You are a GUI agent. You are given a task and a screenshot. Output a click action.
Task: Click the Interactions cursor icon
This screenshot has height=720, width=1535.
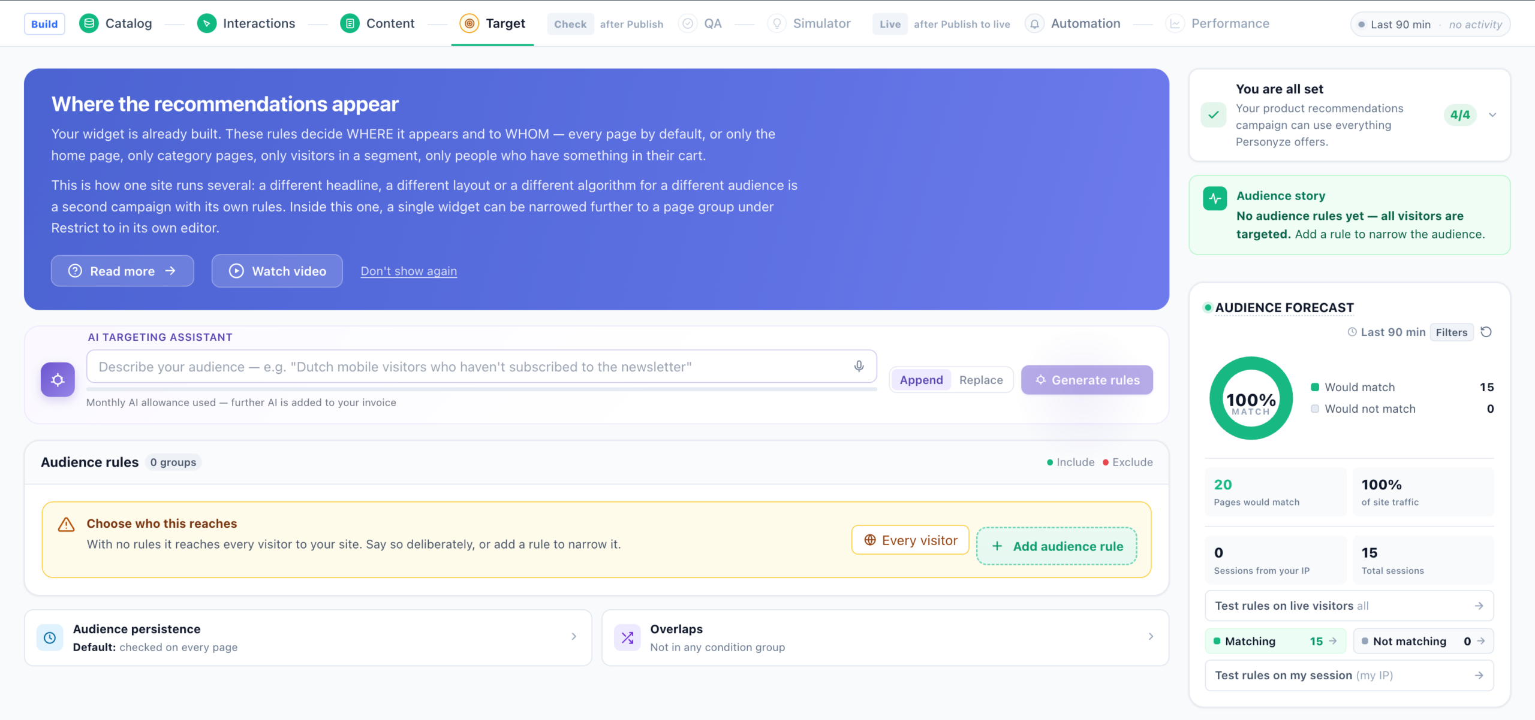pyautogui.click(x=207, y=23)
